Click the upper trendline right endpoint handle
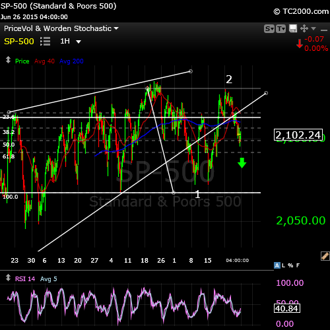Screen dimensions: 330x330 [x=191, y=71]
